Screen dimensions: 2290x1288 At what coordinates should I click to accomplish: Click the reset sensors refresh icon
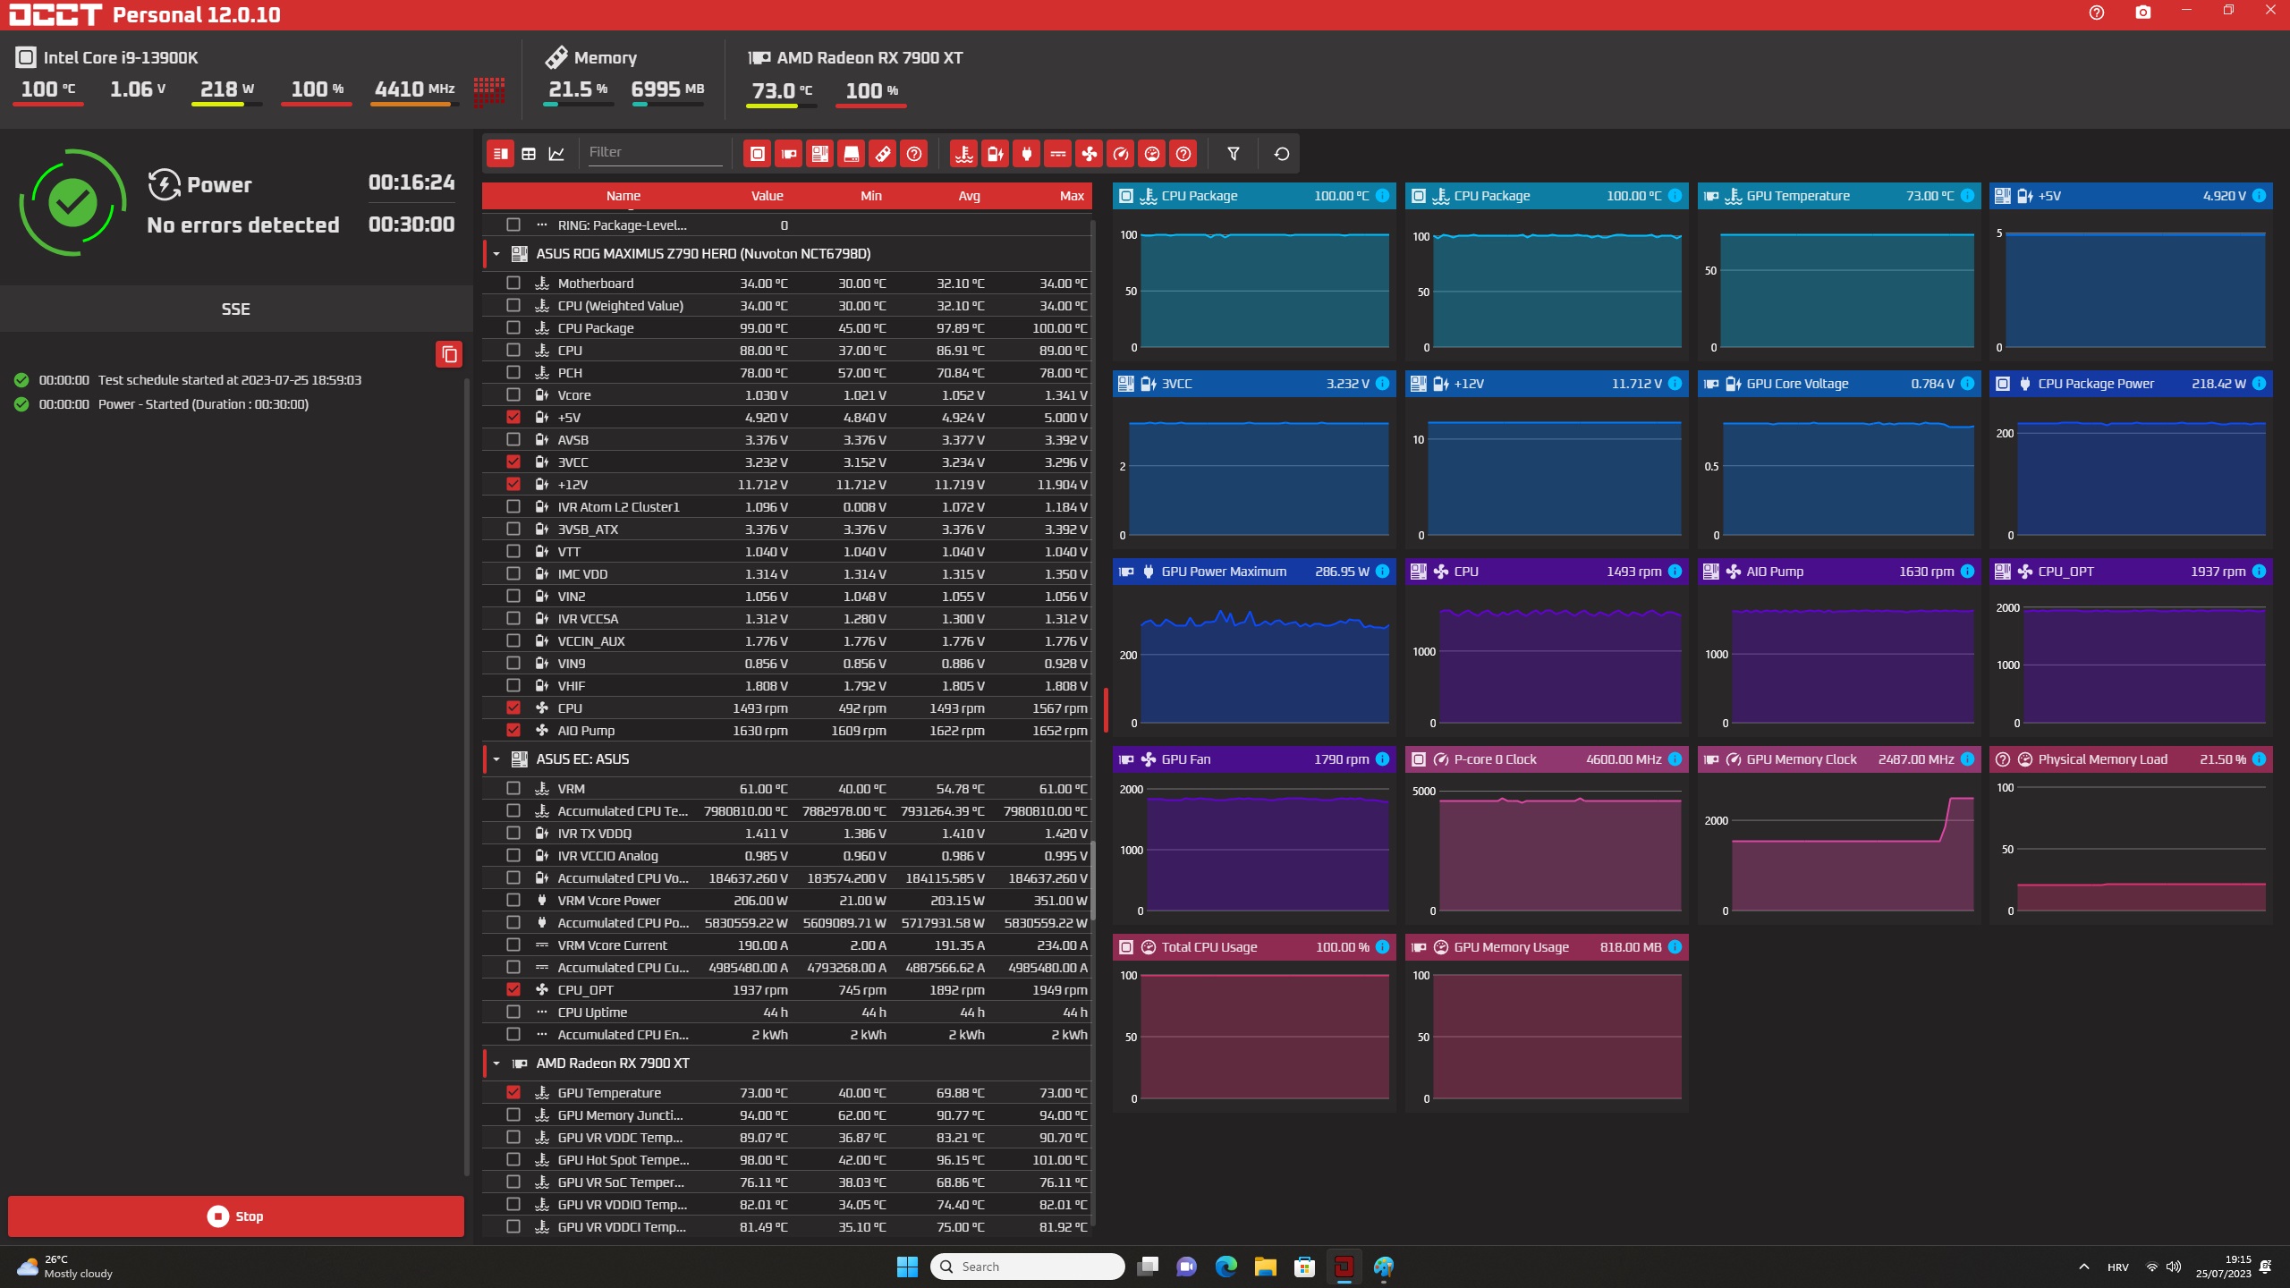click(x=1282, y=154)
